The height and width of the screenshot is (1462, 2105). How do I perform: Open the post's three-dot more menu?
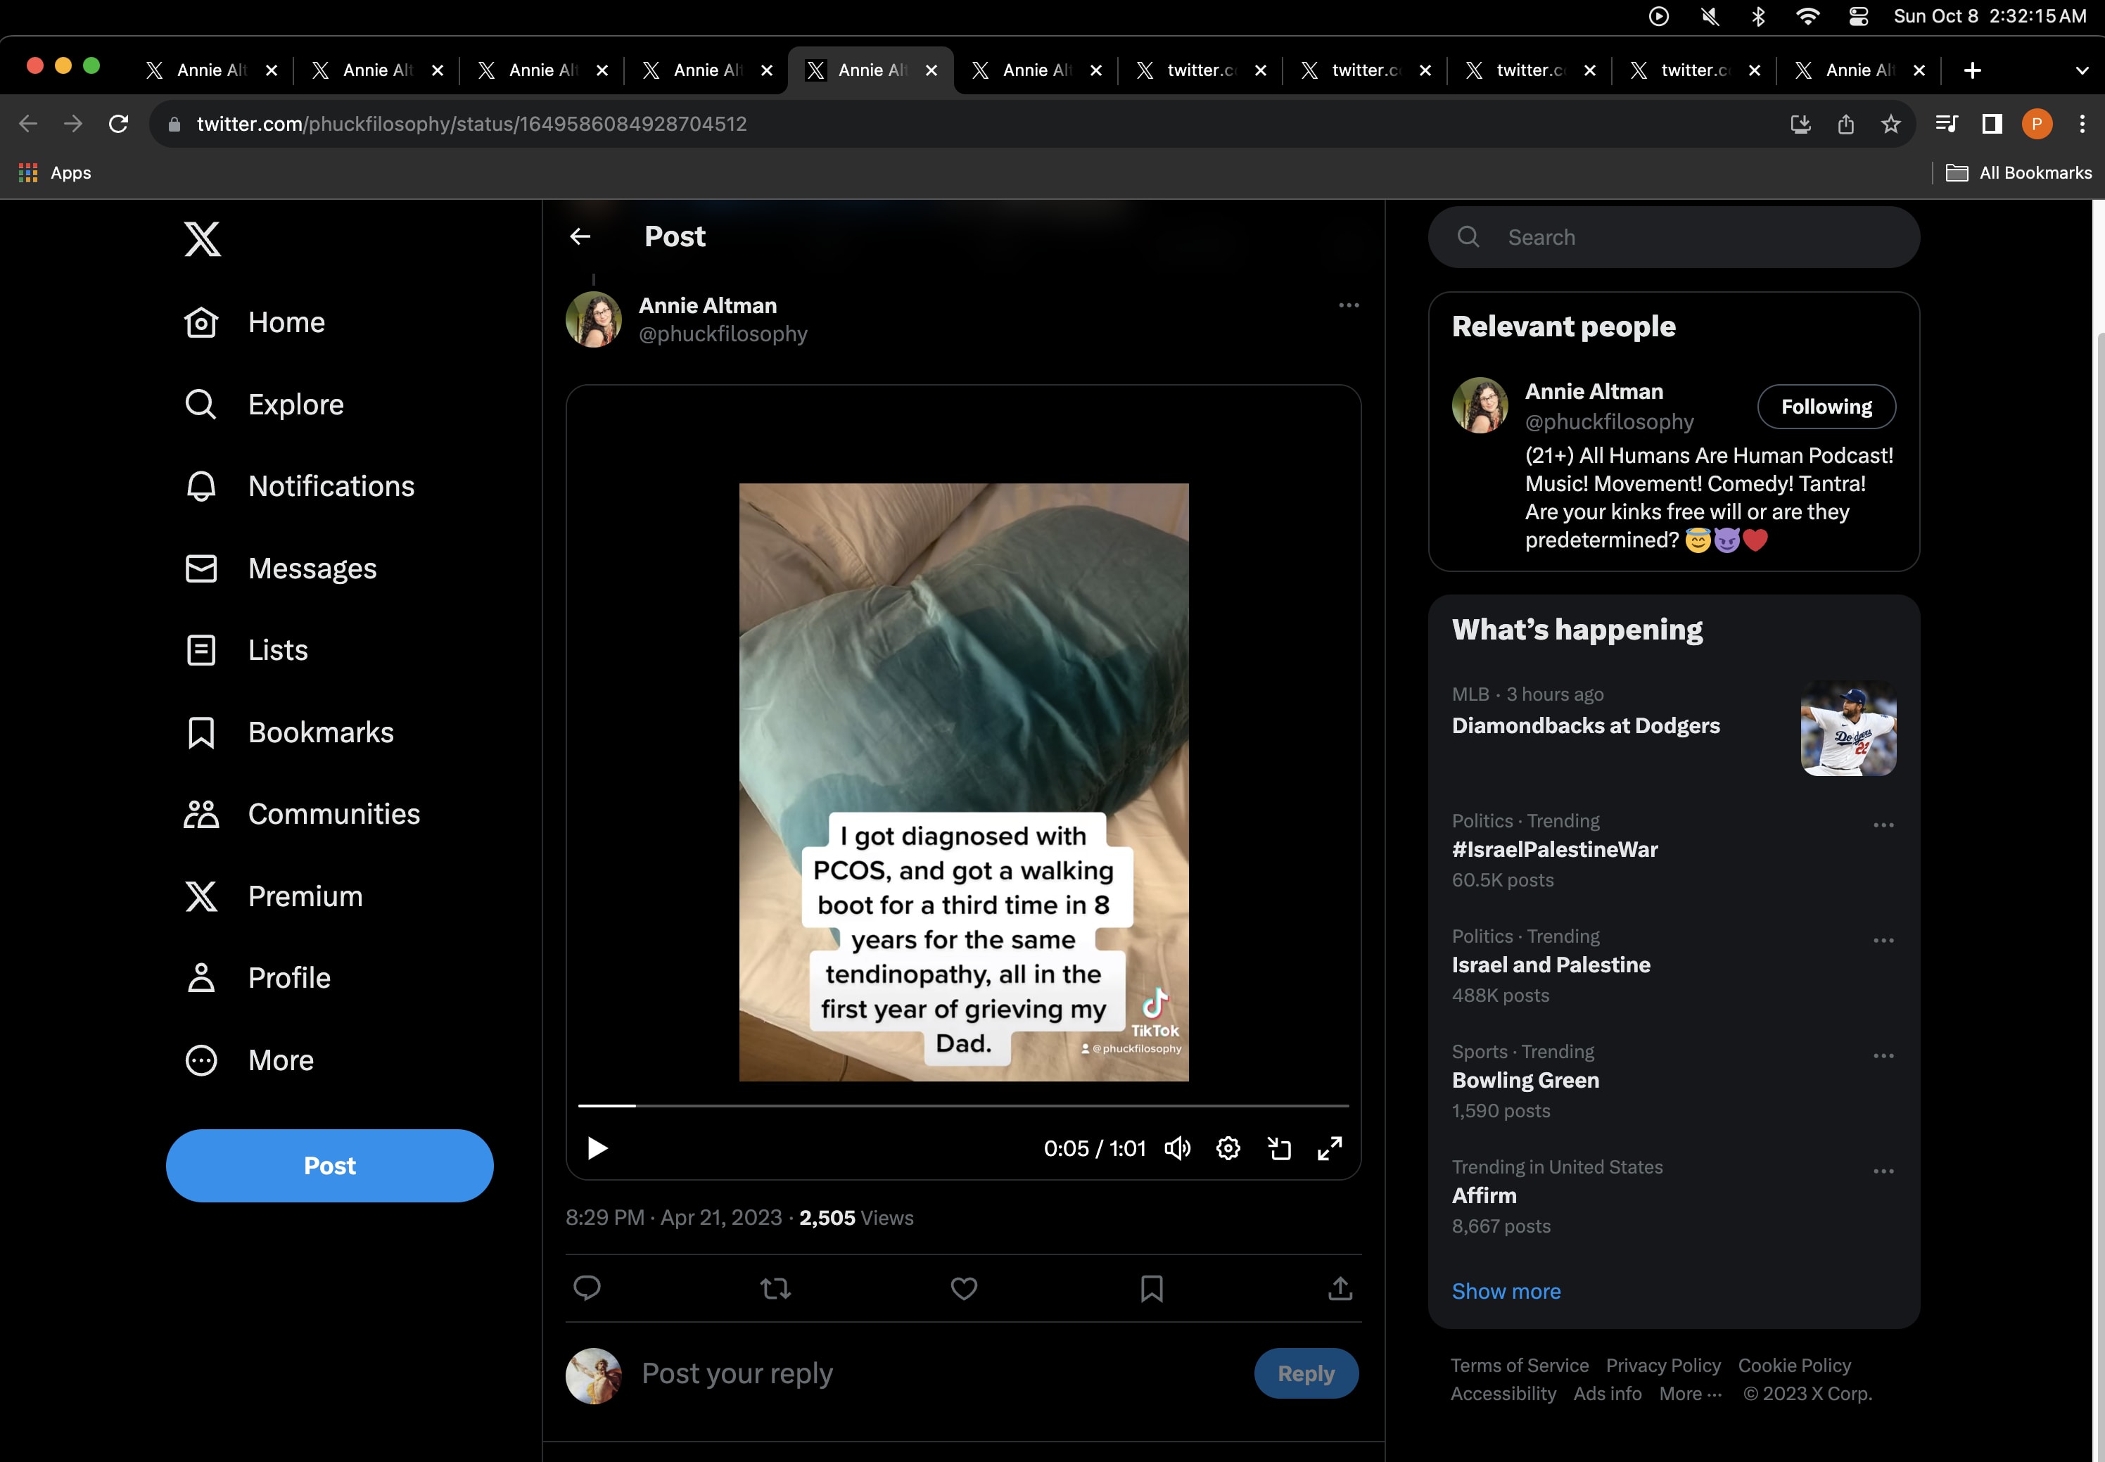pyautogui.click(x=1349, y=305)
